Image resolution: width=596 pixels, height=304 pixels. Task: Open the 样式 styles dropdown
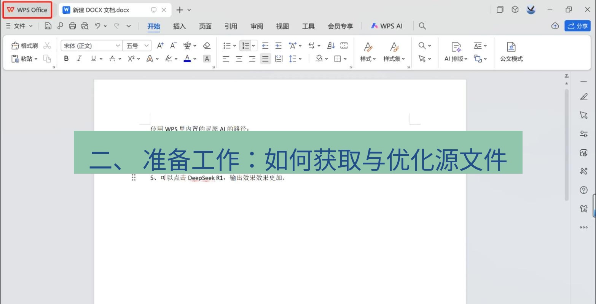368,52
